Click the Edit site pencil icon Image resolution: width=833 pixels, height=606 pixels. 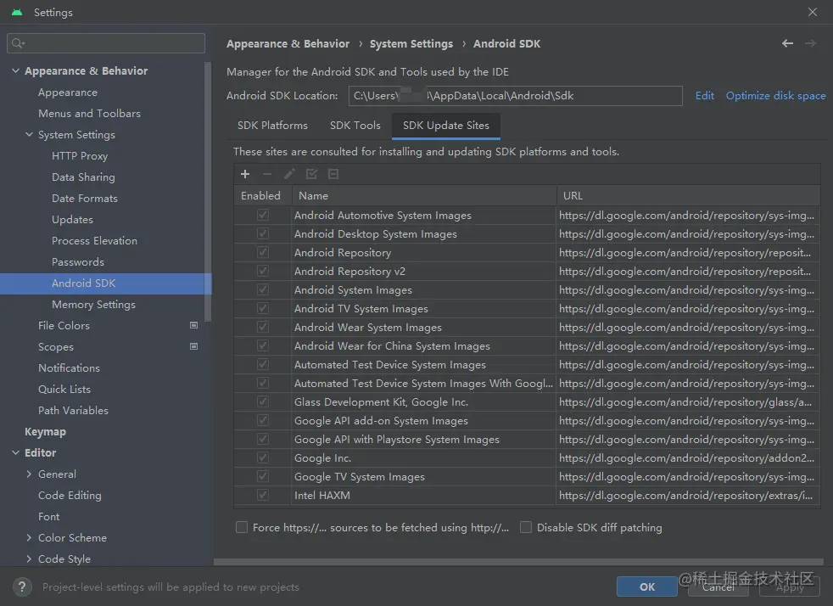289,174
